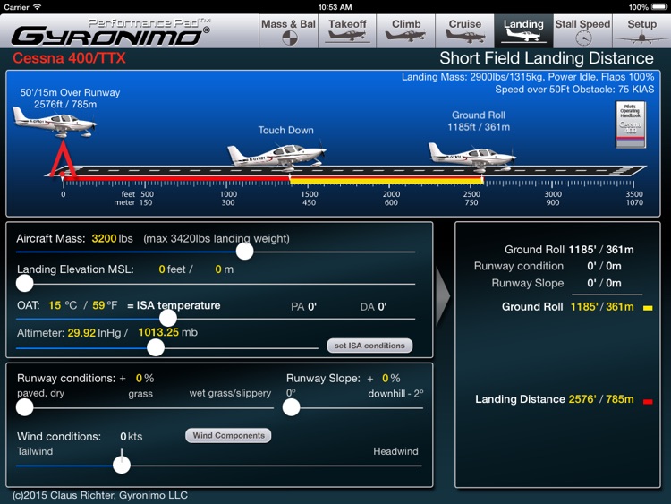Image resolution: width=671 pixels, height=504 pixels.
Task: Click the OAT temperature slider handle
Action: [x=168, y=318]
